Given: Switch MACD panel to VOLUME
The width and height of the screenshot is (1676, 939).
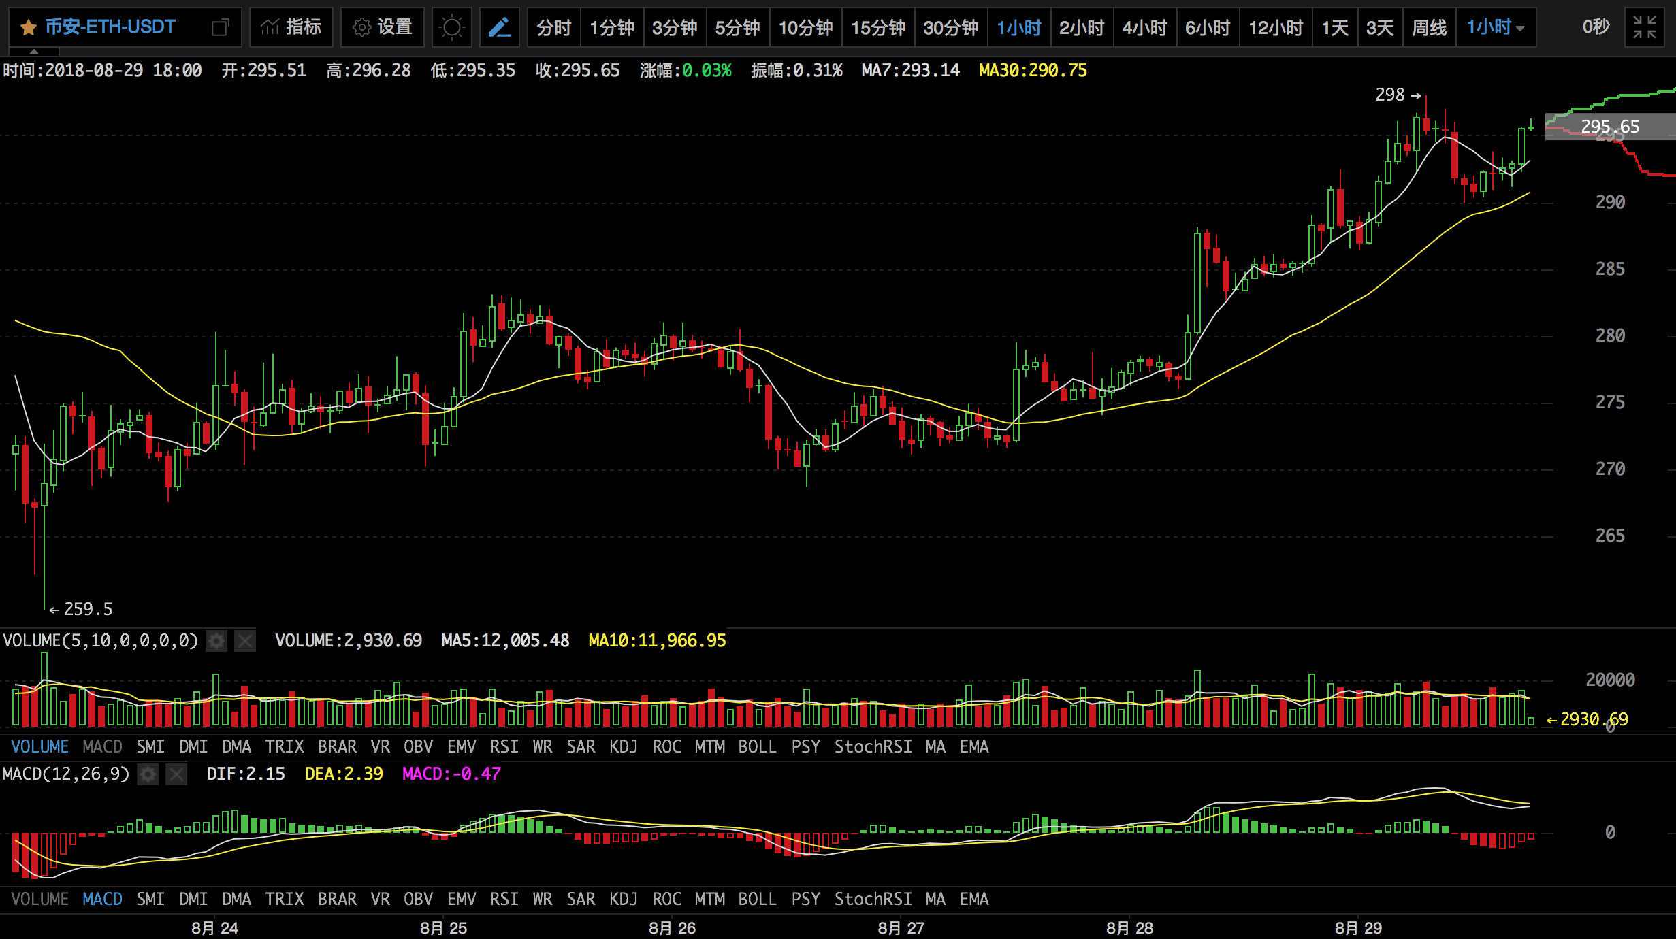Looking at the screenshot, I should 39,899.
